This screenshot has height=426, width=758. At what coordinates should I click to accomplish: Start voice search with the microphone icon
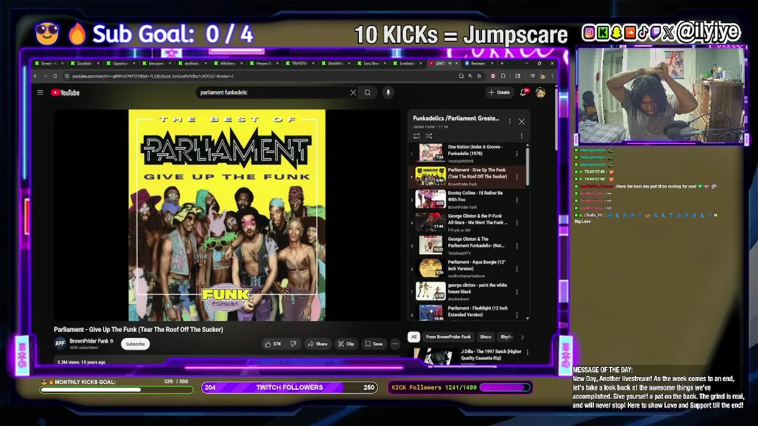[388, 92]
